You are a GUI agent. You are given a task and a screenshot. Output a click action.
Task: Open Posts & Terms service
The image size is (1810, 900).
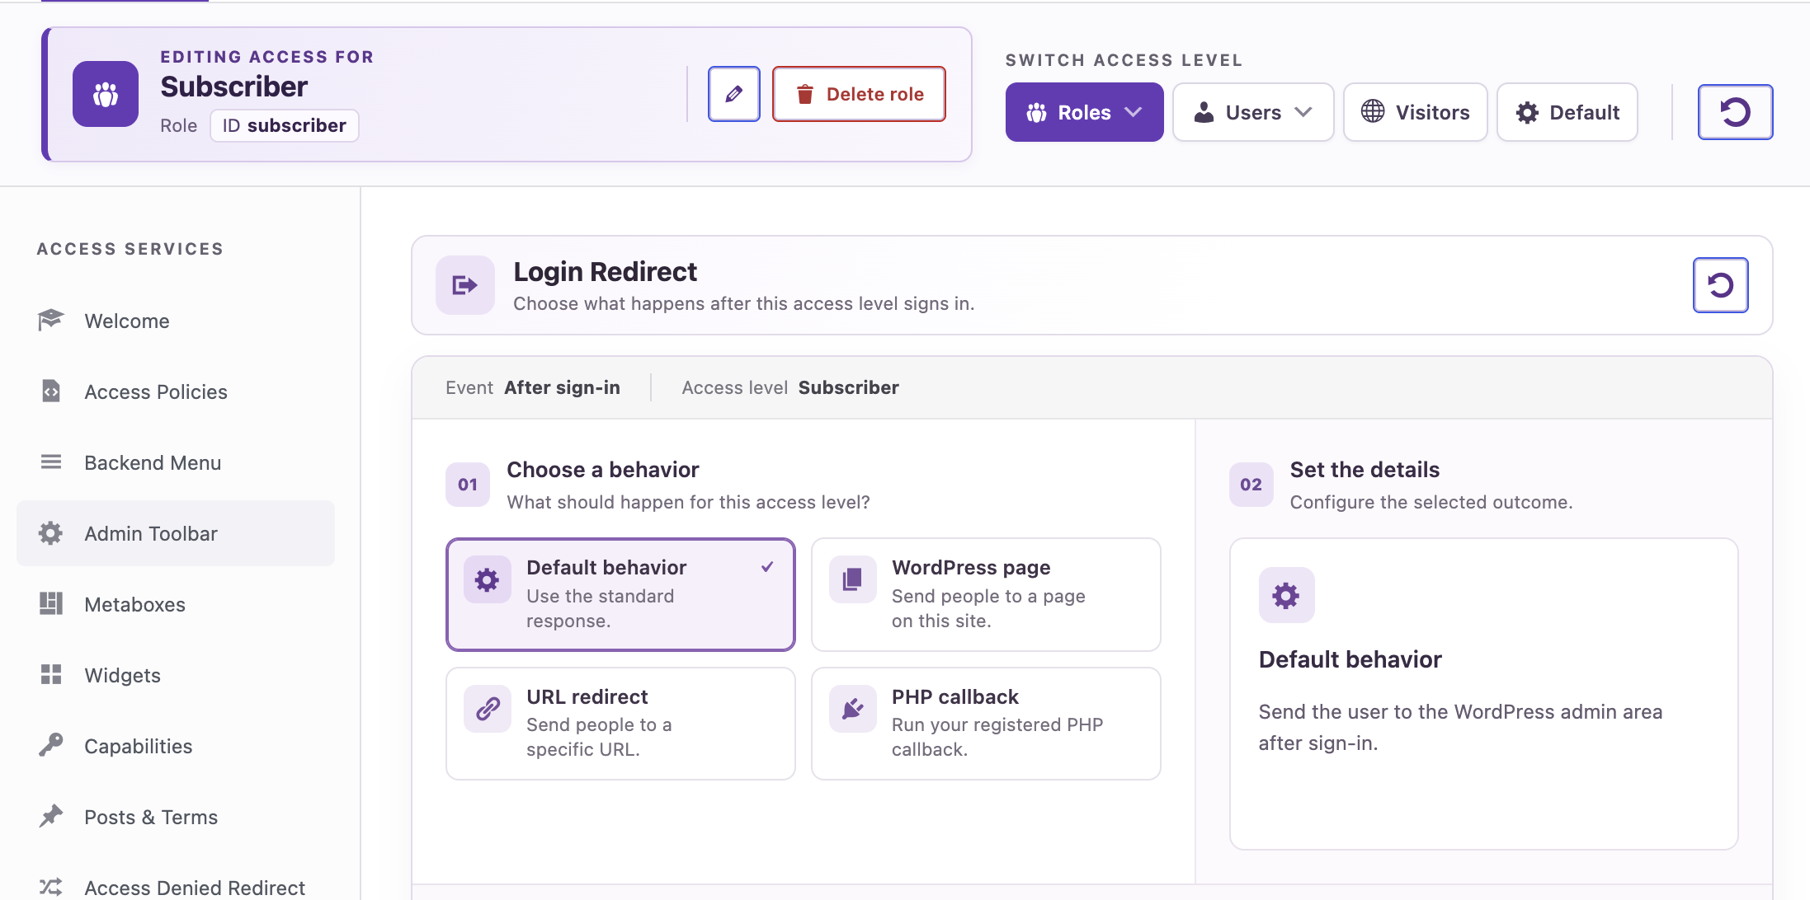point(176,817)
